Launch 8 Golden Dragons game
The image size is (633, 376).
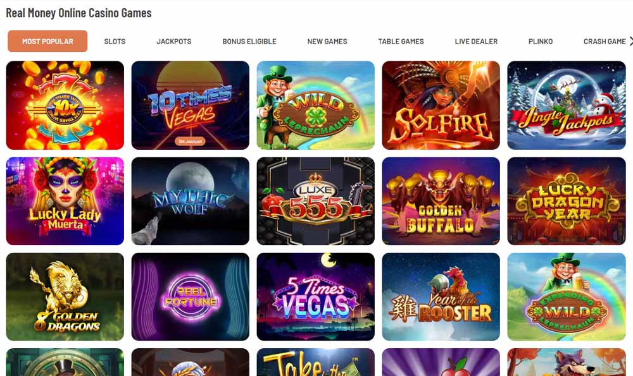pyautogui.click(x=65, y=296)
